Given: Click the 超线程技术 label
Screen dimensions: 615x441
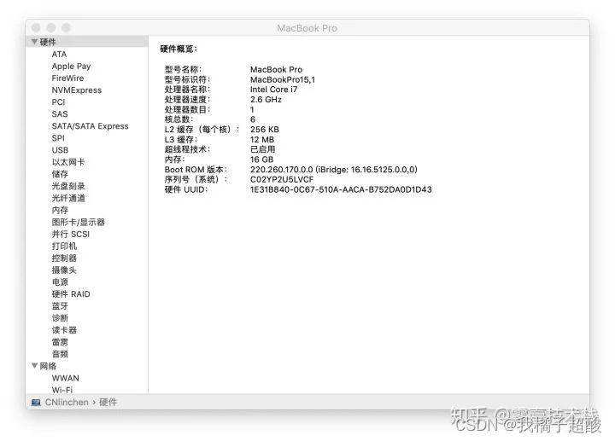Looking at the screenshot, I should 187,149.
